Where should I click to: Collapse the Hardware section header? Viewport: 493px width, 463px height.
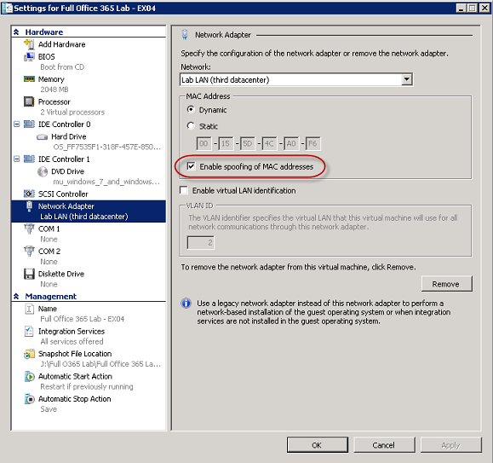click(x=16, y=32)
